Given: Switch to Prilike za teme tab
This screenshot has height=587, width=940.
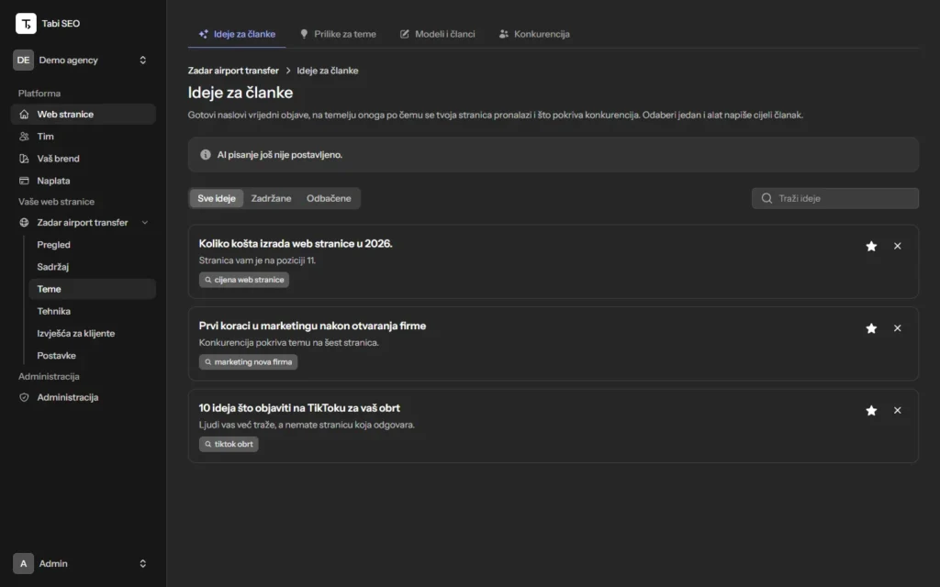Looking at the screenshot, I should 338,34.
